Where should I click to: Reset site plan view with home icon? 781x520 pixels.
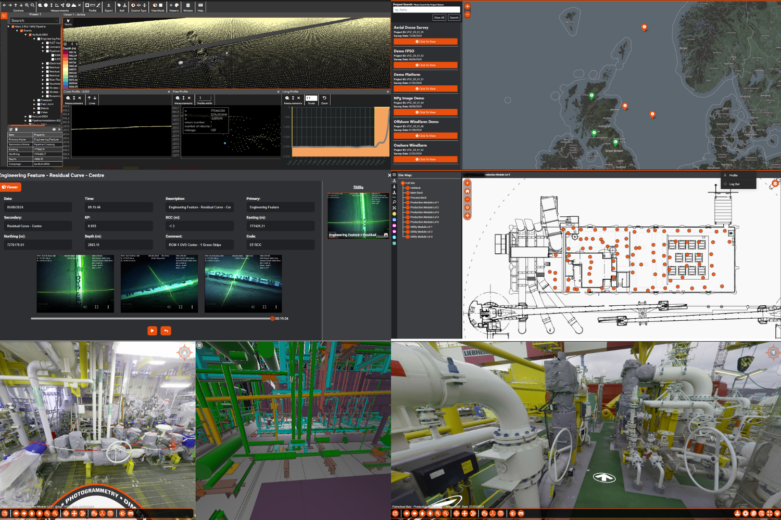pos(467,191)
